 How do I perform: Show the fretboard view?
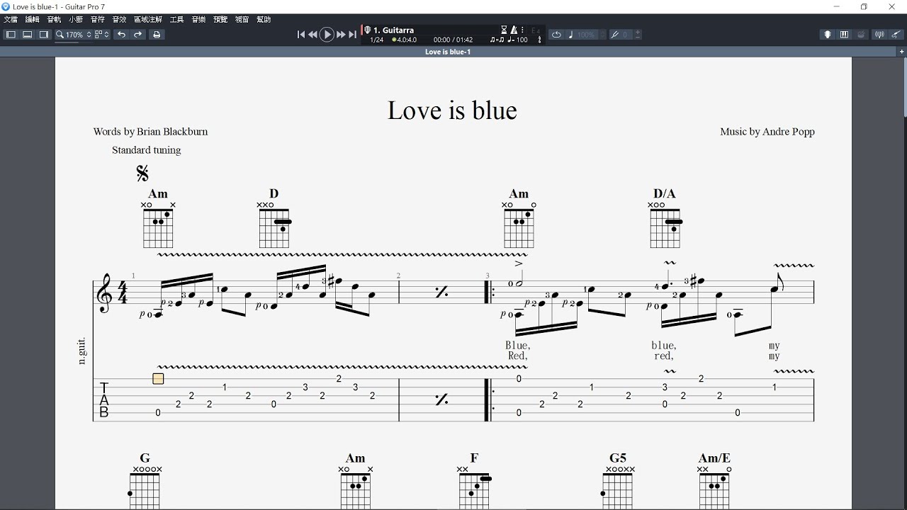(827, 35)
